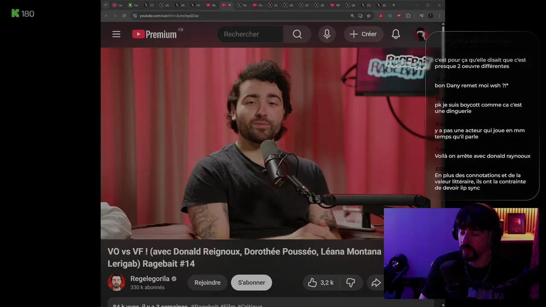Switch to the X "(5)" browser tab
Viewport: 546px width, 307px height.
click(366, 5)
